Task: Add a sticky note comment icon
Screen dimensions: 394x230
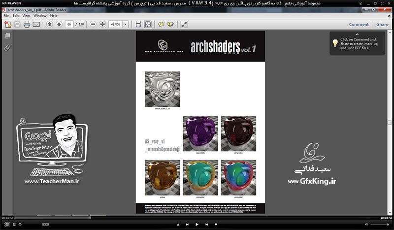Action: [161, 24]
